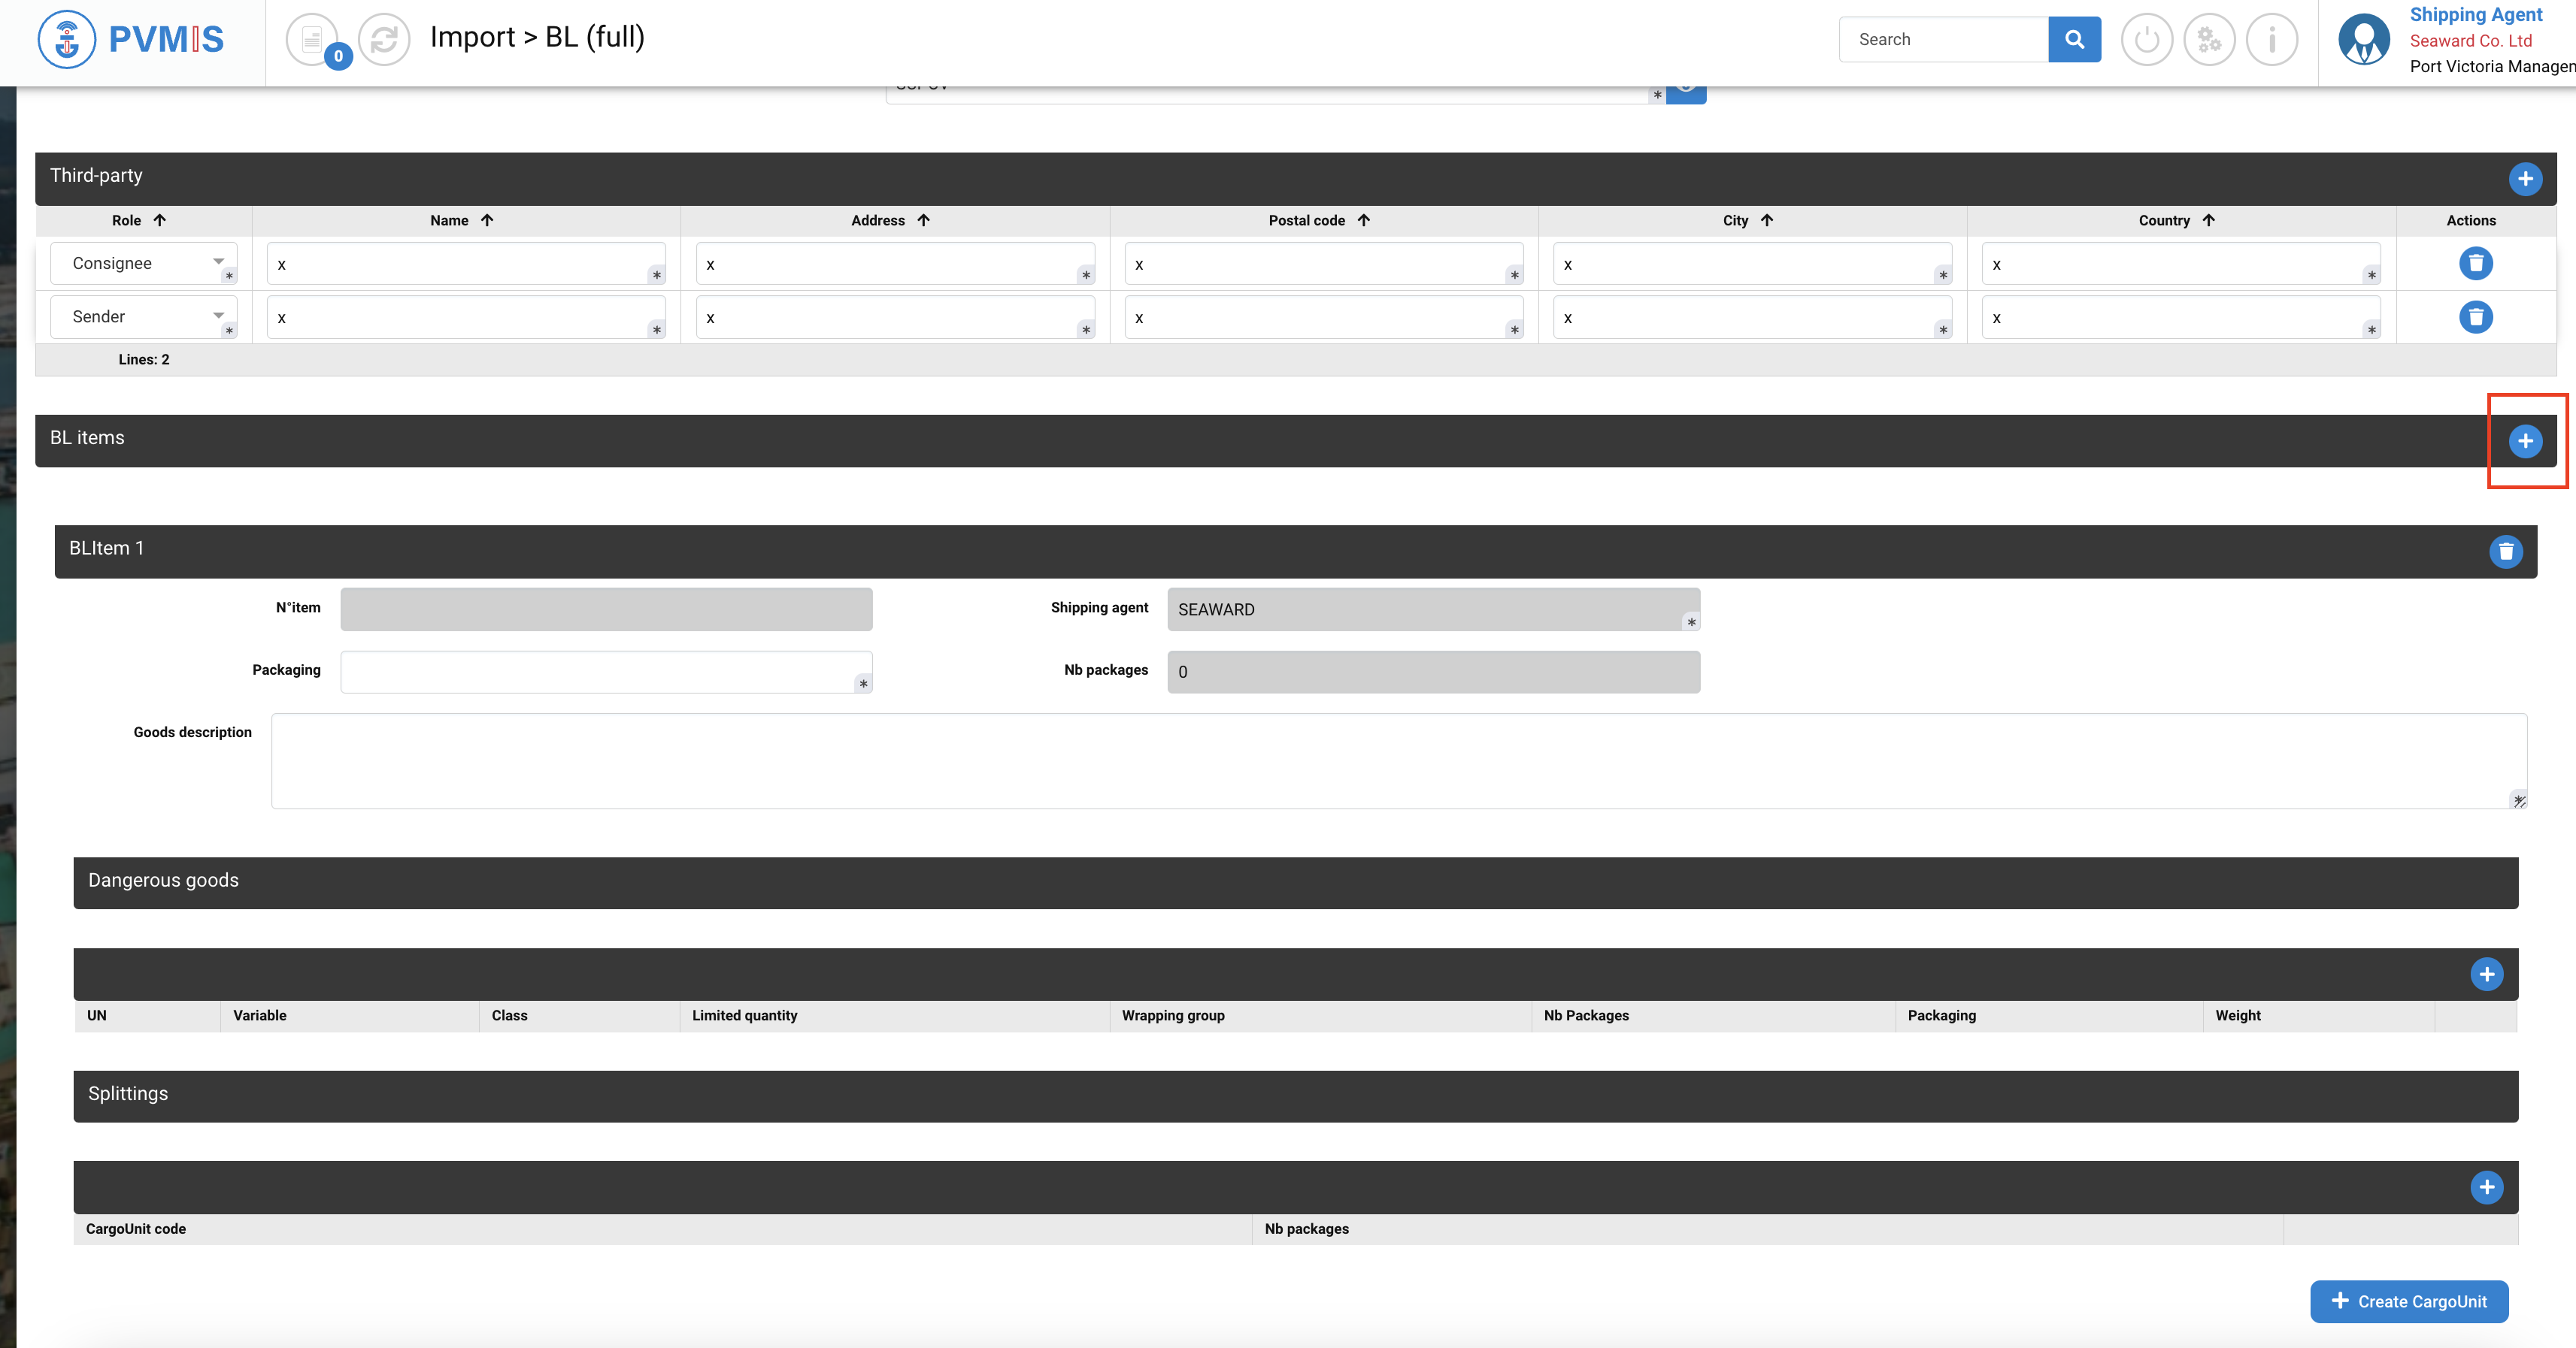Click the Create CargoUnit button

pyautogui.click(x=2408, y=1301)
